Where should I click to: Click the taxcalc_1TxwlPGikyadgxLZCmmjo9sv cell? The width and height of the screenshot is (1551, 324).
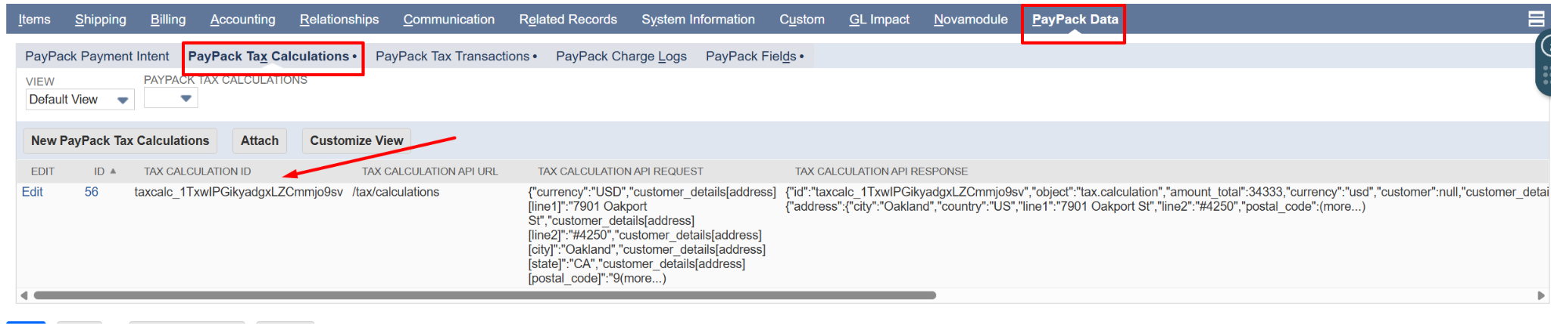239,192
